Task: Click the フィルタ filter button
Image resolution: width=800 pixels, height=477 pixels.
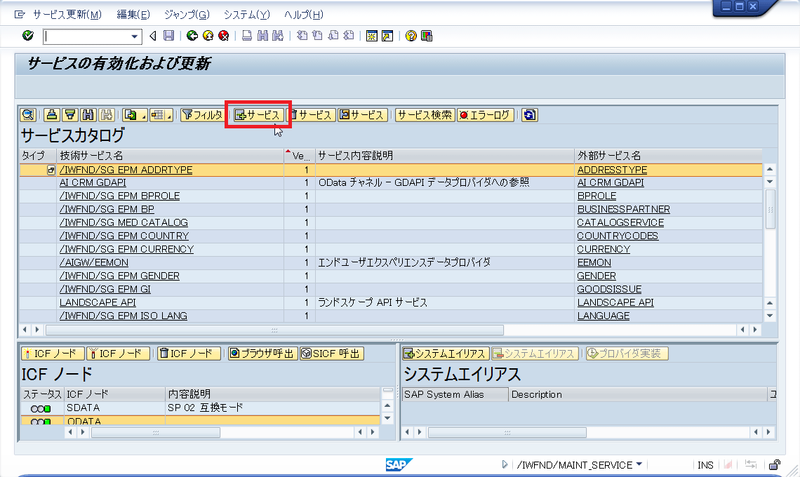Action: click(202, 115)
